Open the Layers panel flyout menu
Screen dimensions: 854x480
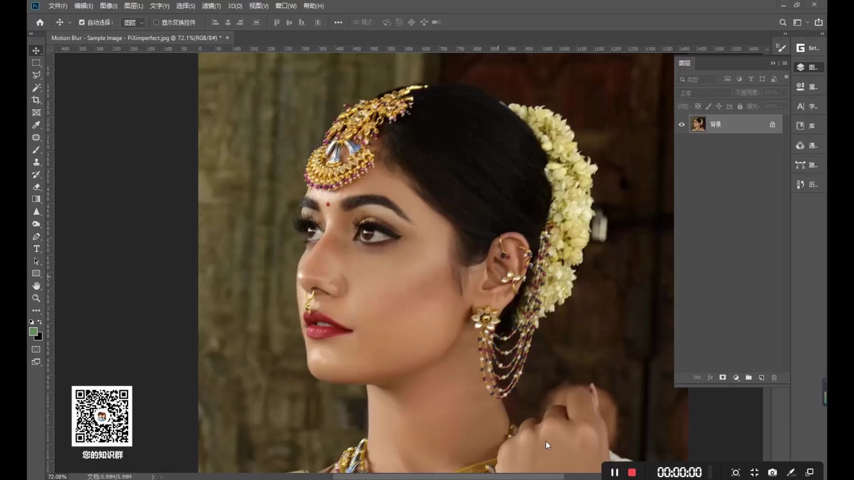point(785,63)
